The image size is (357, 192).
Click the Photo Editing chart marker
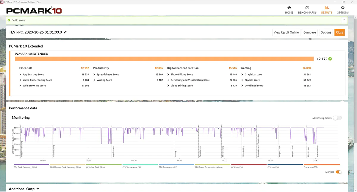[223, 151]
